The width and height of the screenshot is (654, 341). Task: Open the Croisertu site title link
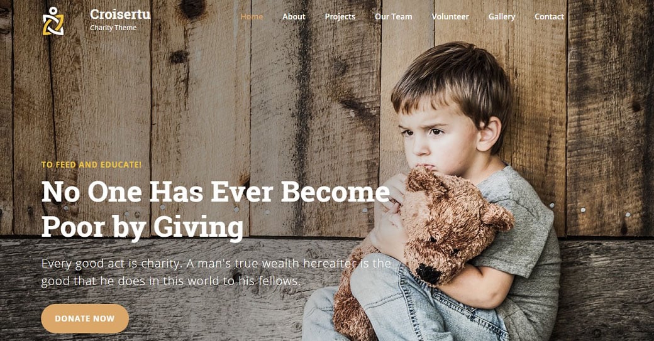point(120,14)
